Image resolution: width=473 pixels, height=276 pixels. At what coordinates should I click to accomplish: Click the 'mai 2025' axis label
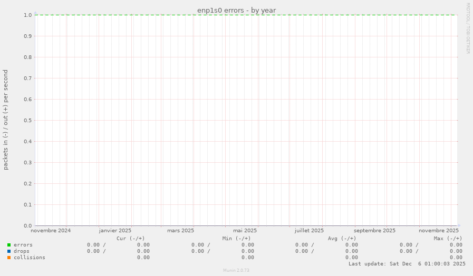pos(245,231)
